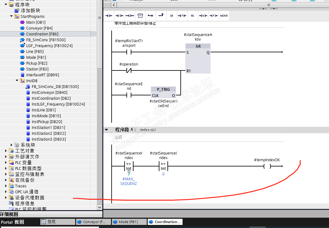Open LGF_Frequency [FB10024] block
This screenshot has height=228, width=329.
[49, 46]
